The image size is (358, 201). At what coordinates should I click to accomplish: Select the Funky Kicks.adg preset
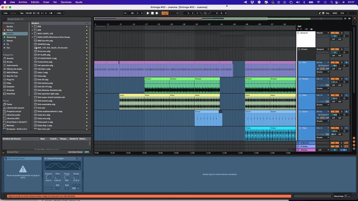coord(45,62)
